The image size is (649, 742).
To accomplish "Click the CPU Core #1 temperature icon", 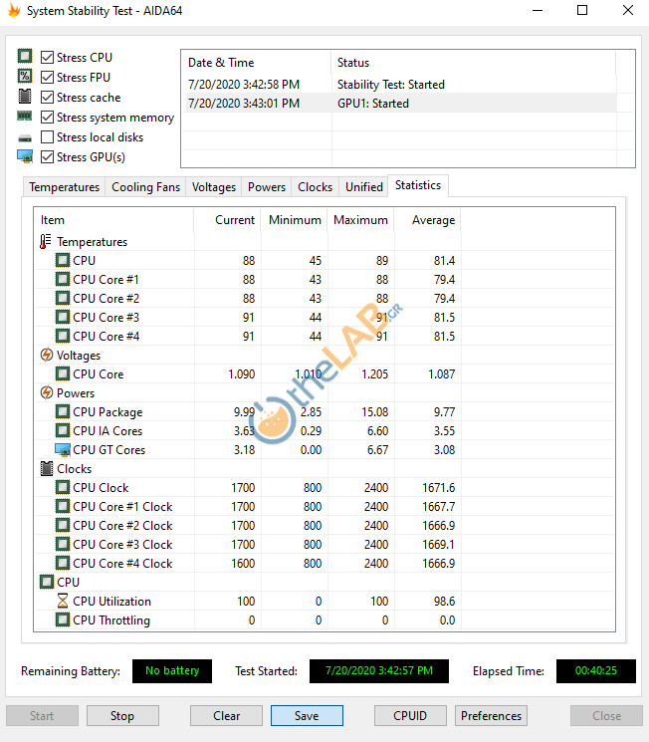I will point(63,279).
